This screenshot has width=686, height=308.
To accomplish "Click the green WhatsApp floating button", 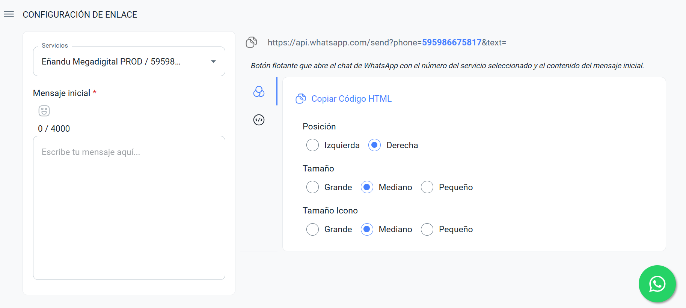I will [657, 284].
